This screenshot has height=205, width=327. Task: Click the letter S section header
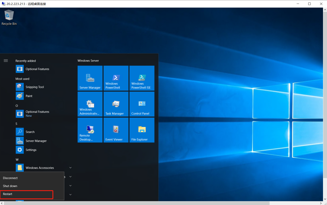(17, 124)
